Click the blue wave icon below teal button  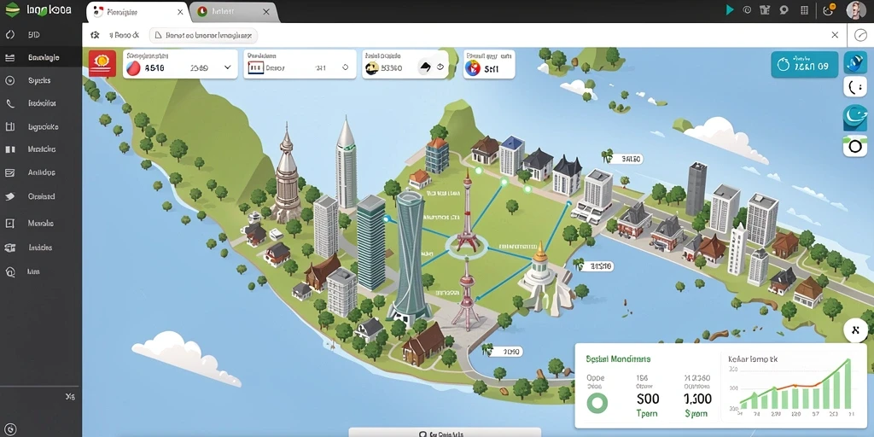point(854,116)
